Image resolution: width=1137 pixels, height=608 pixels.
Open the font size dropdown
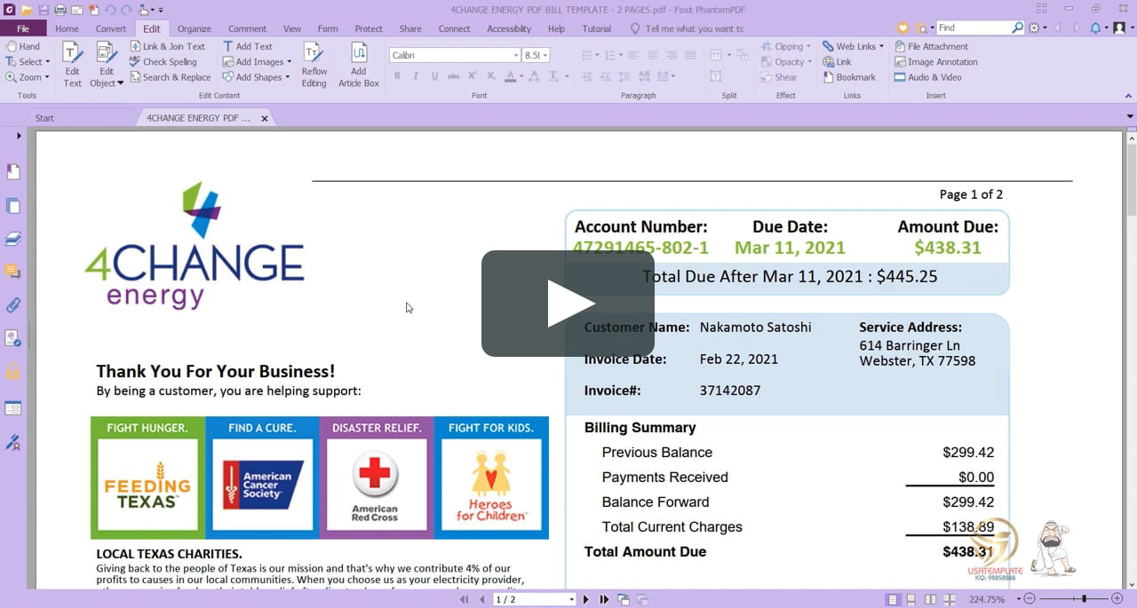[545, 55]
